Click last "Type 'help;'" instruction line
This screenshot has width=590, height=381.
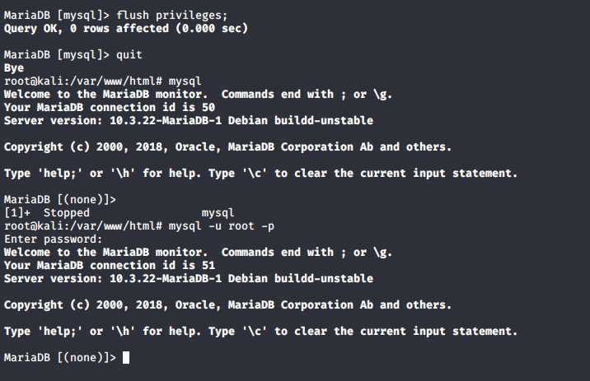(260, 331)
